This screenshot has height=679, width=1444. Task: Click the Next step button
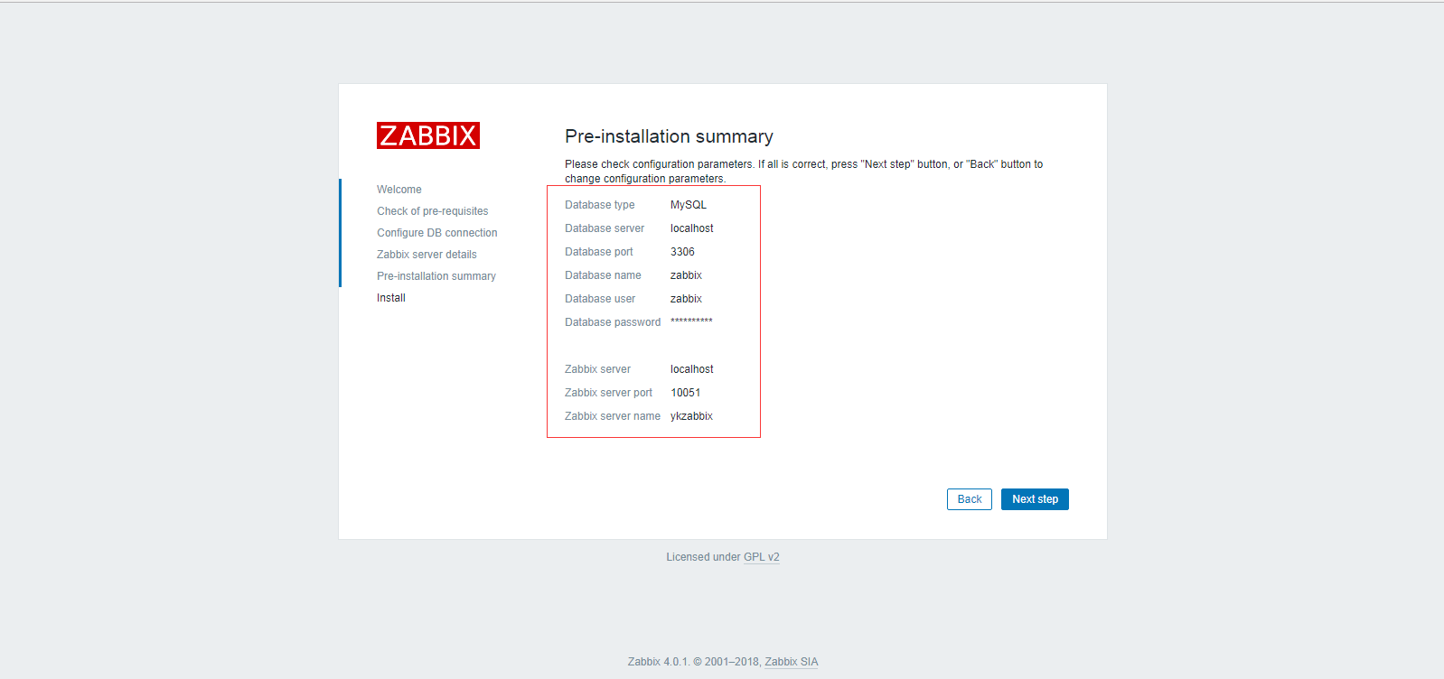(x=1035, y=499)
